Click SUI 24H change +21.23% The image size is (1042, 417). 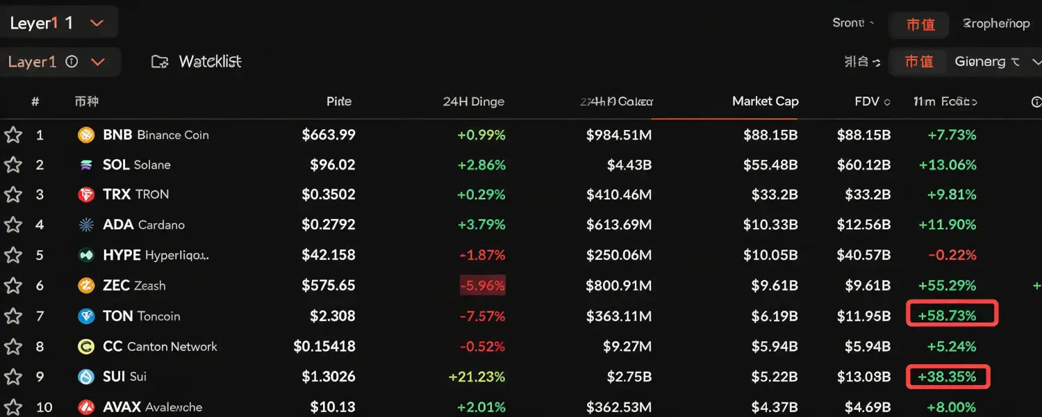477,377
